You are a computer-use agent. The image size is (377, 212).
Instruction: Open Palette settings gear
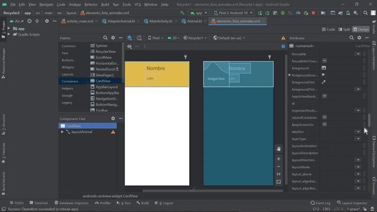click(113, 38)
